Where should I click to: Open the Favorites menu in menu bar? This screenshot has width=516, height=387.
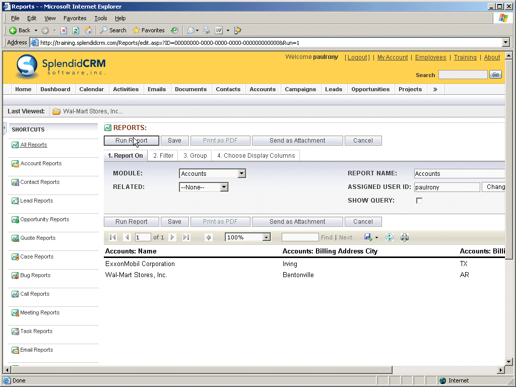(x=75, y=18)
